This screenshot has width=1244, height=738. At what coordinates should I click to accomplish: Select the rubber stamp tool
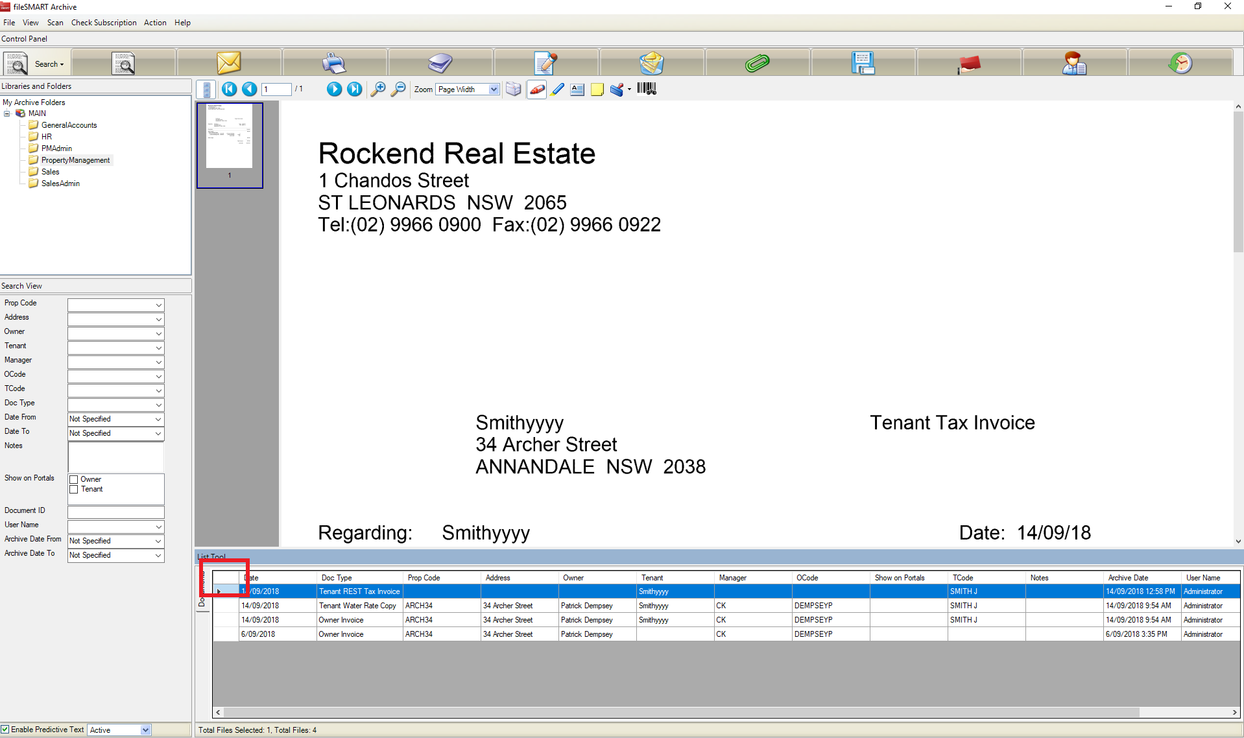tap(617, 89)
